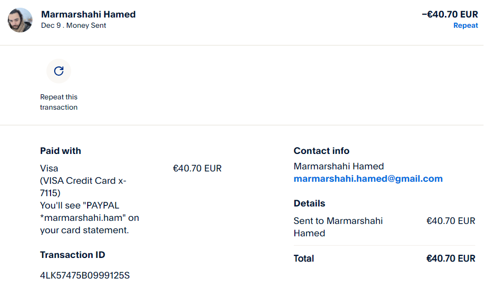Click the blue Repeat link
Screen dimensions: 484x294
pyautogui.click(x=465, y=25)
